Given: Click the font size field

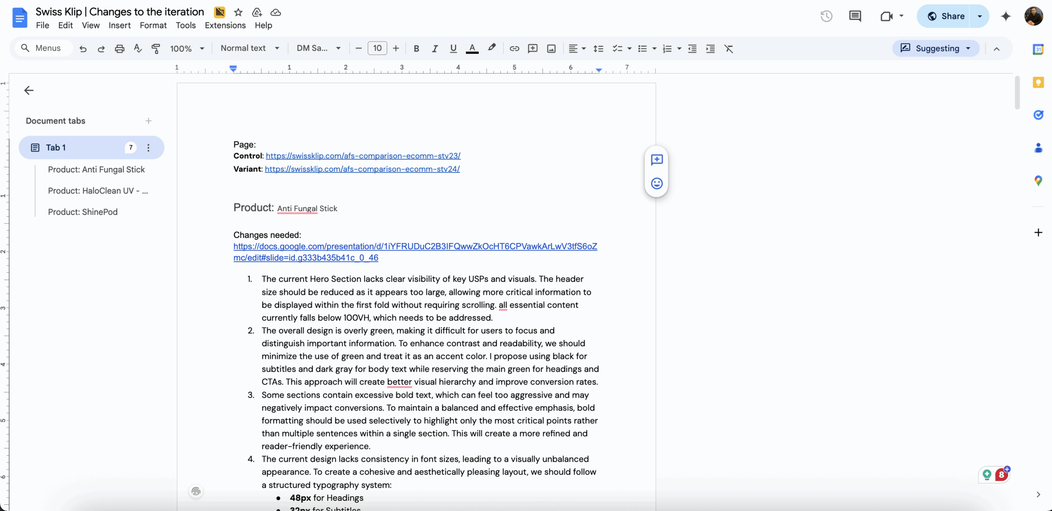Looking at the screenshot, I should click(x=377, y=48).
